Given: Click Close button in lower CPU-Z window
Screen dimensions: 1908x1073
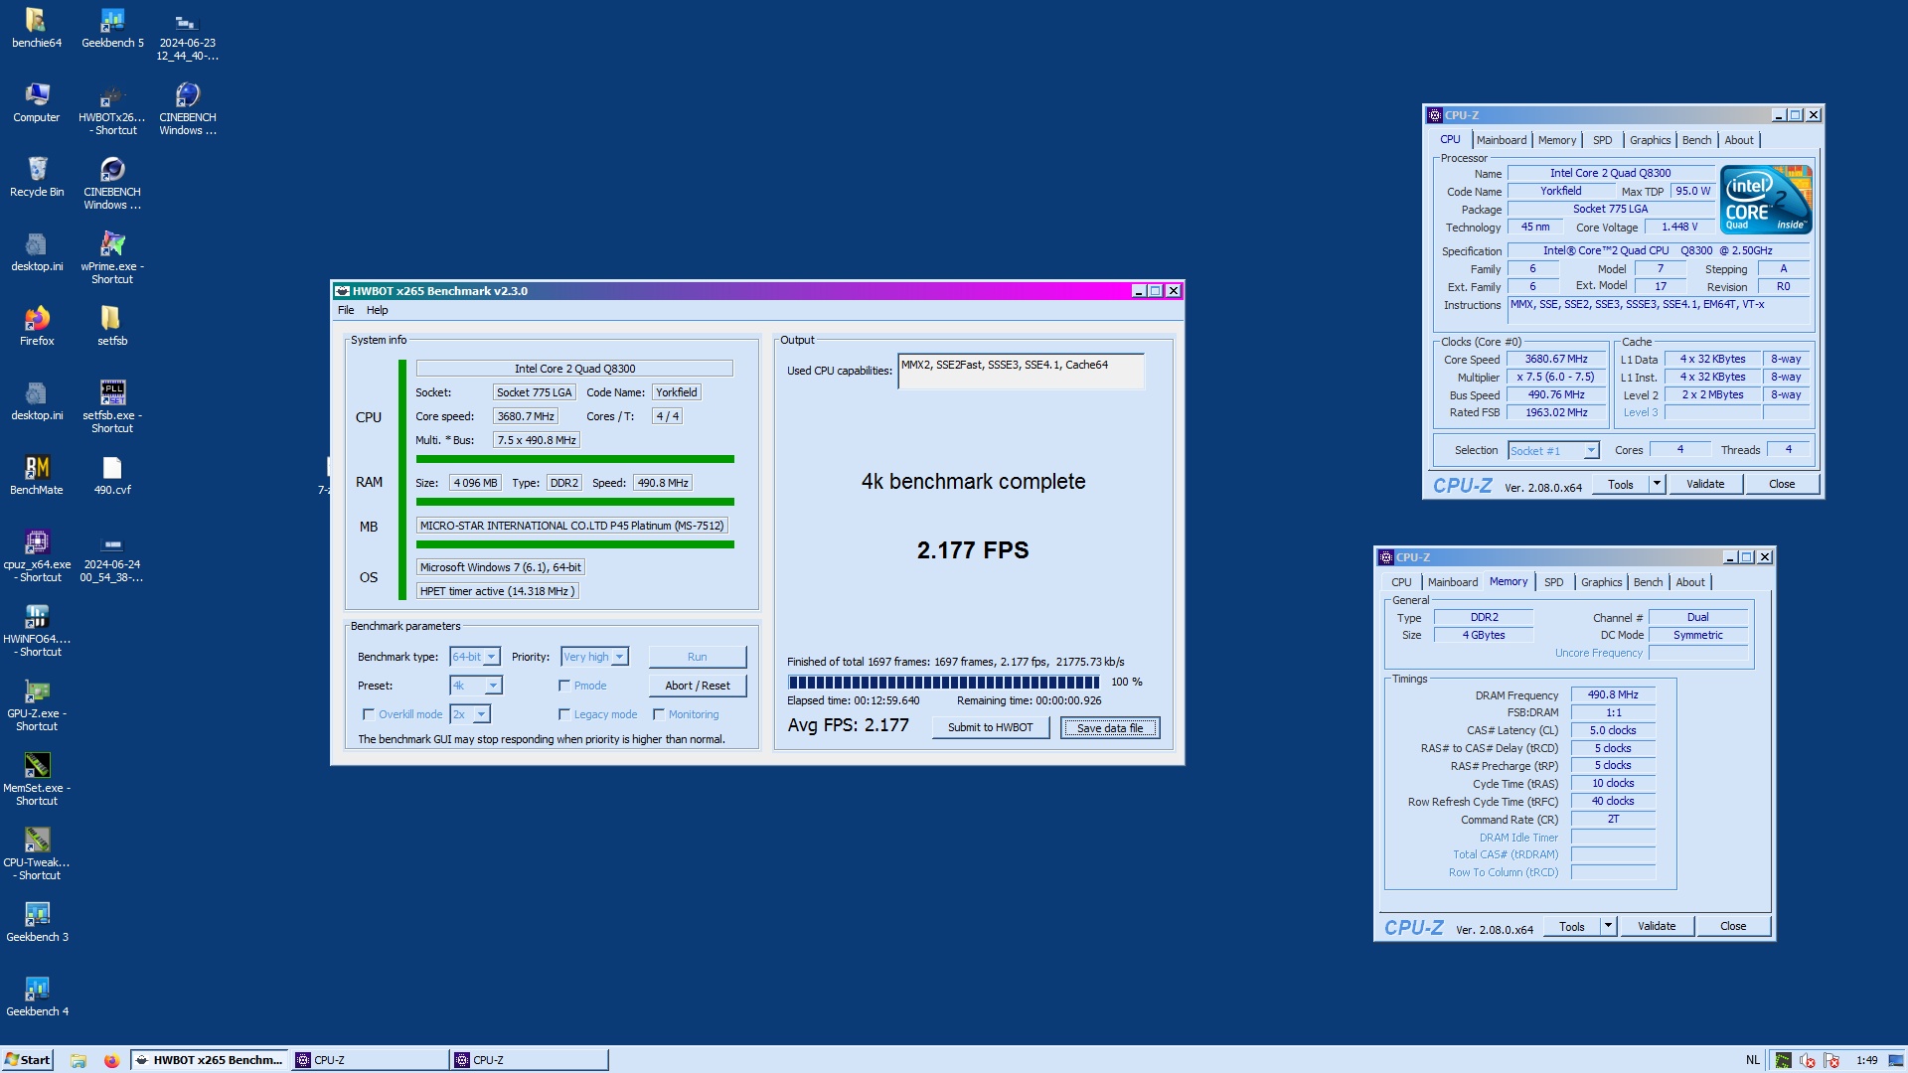Looking at the screenshot, I should (x=1733, y=926).
